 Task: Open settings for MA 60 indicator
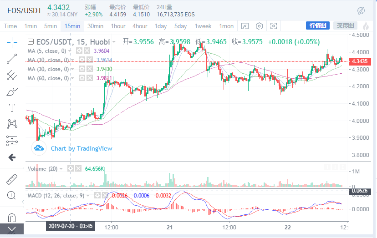tap(82, 78)
